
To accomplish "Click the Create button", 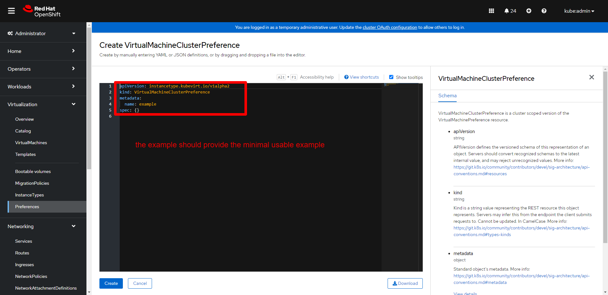I will coord(111,283).
